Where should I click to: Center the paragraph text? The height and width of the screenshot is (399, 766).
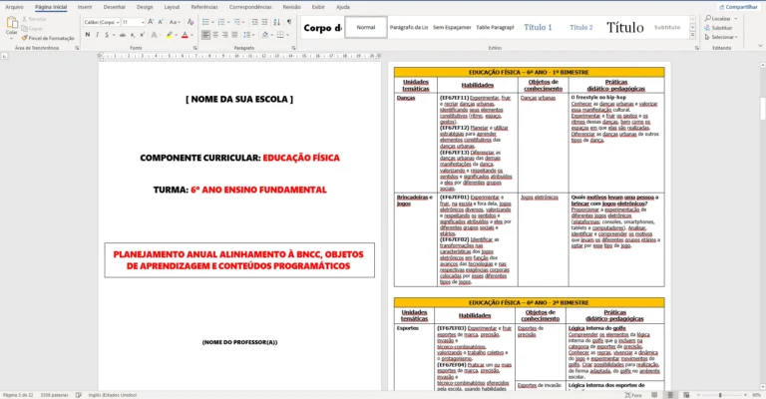pos(215,35)
